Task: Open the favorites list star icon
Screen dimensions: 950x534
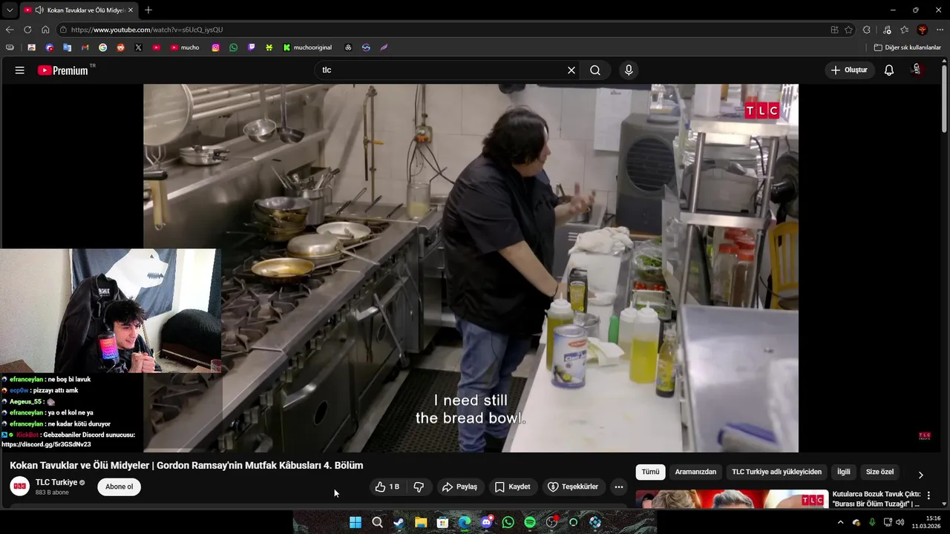Action: coord(905,30)
